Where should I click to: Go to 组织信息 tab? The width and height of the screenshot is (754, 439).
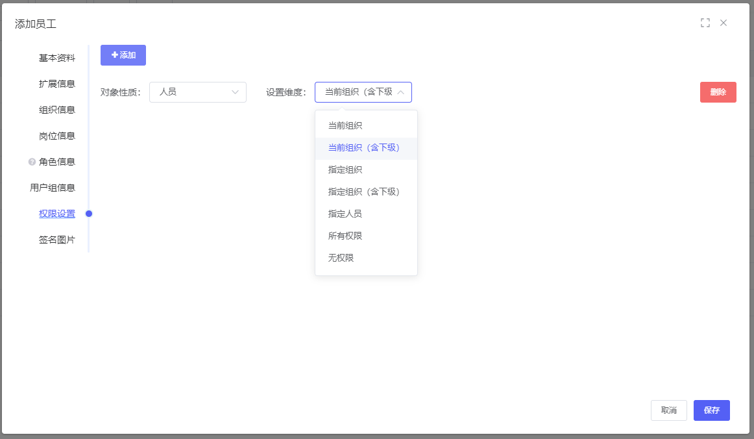[56, 110]
